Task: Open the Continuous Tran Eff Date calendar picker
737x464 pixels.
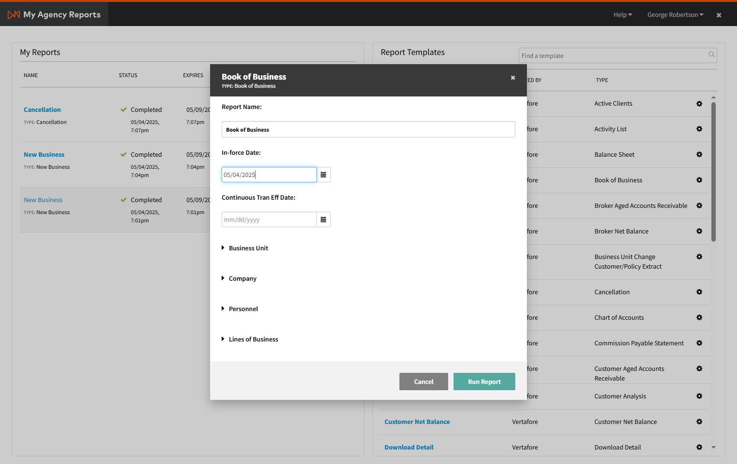Action: point(324,219)
